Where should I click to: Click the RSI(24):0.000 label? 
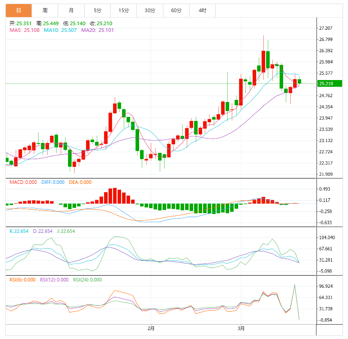(87, 280)
